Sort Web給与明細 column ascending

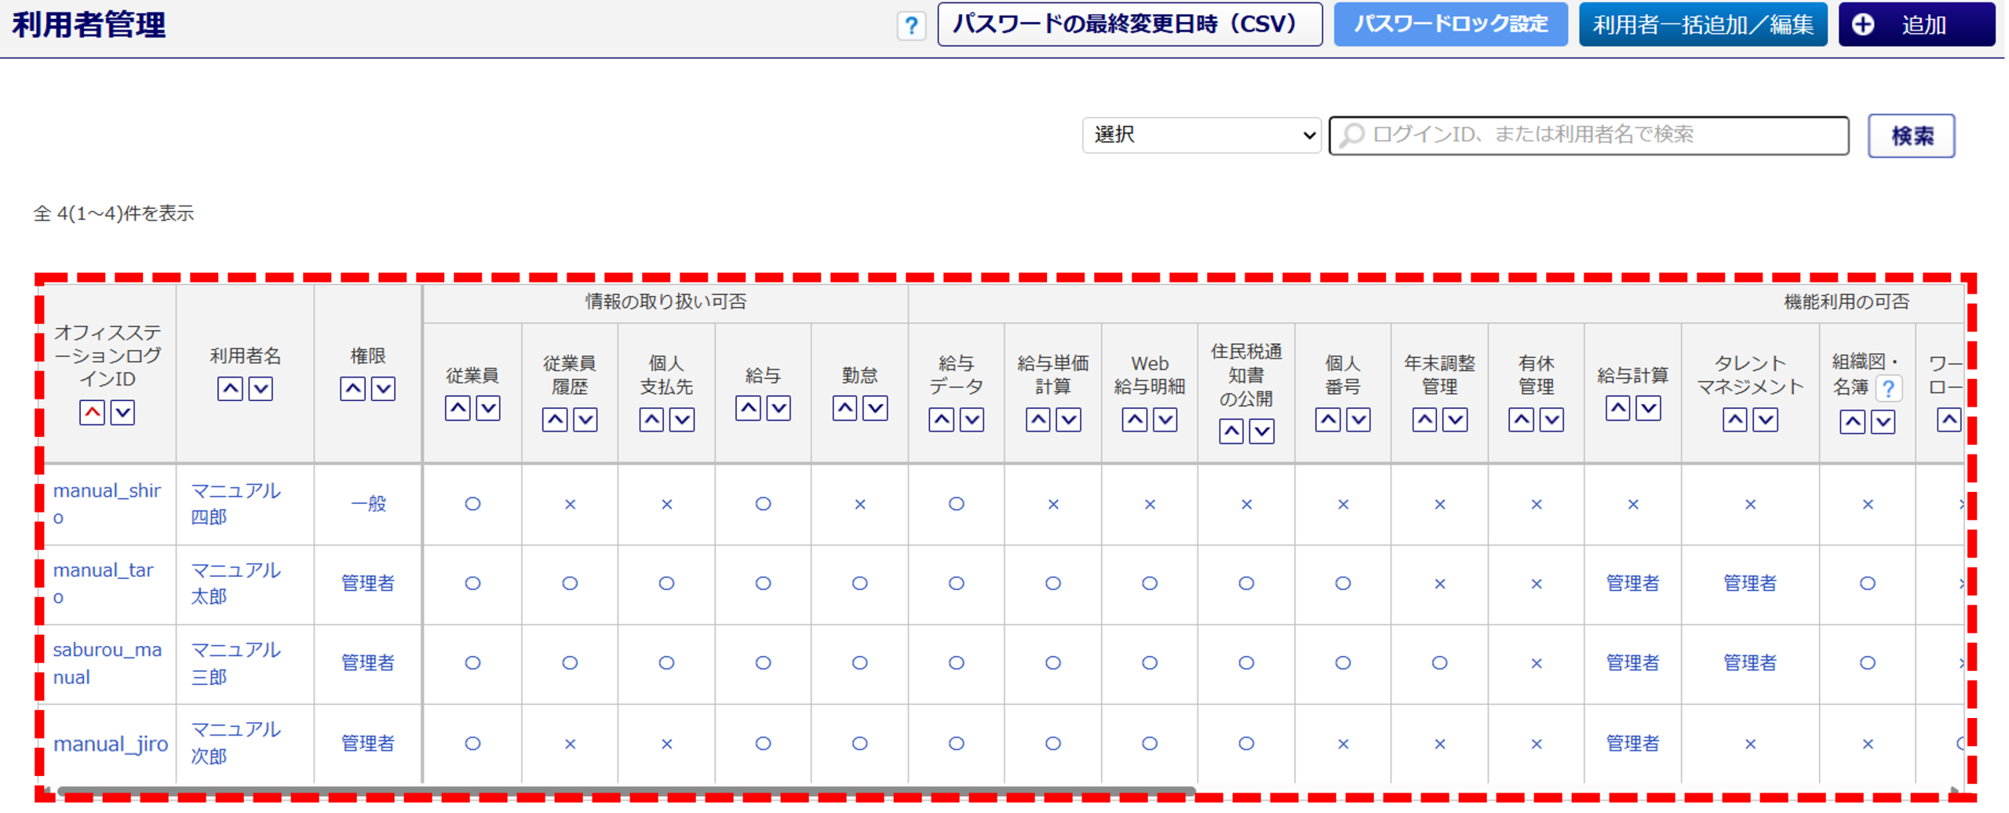click(x=1135, y=420)
